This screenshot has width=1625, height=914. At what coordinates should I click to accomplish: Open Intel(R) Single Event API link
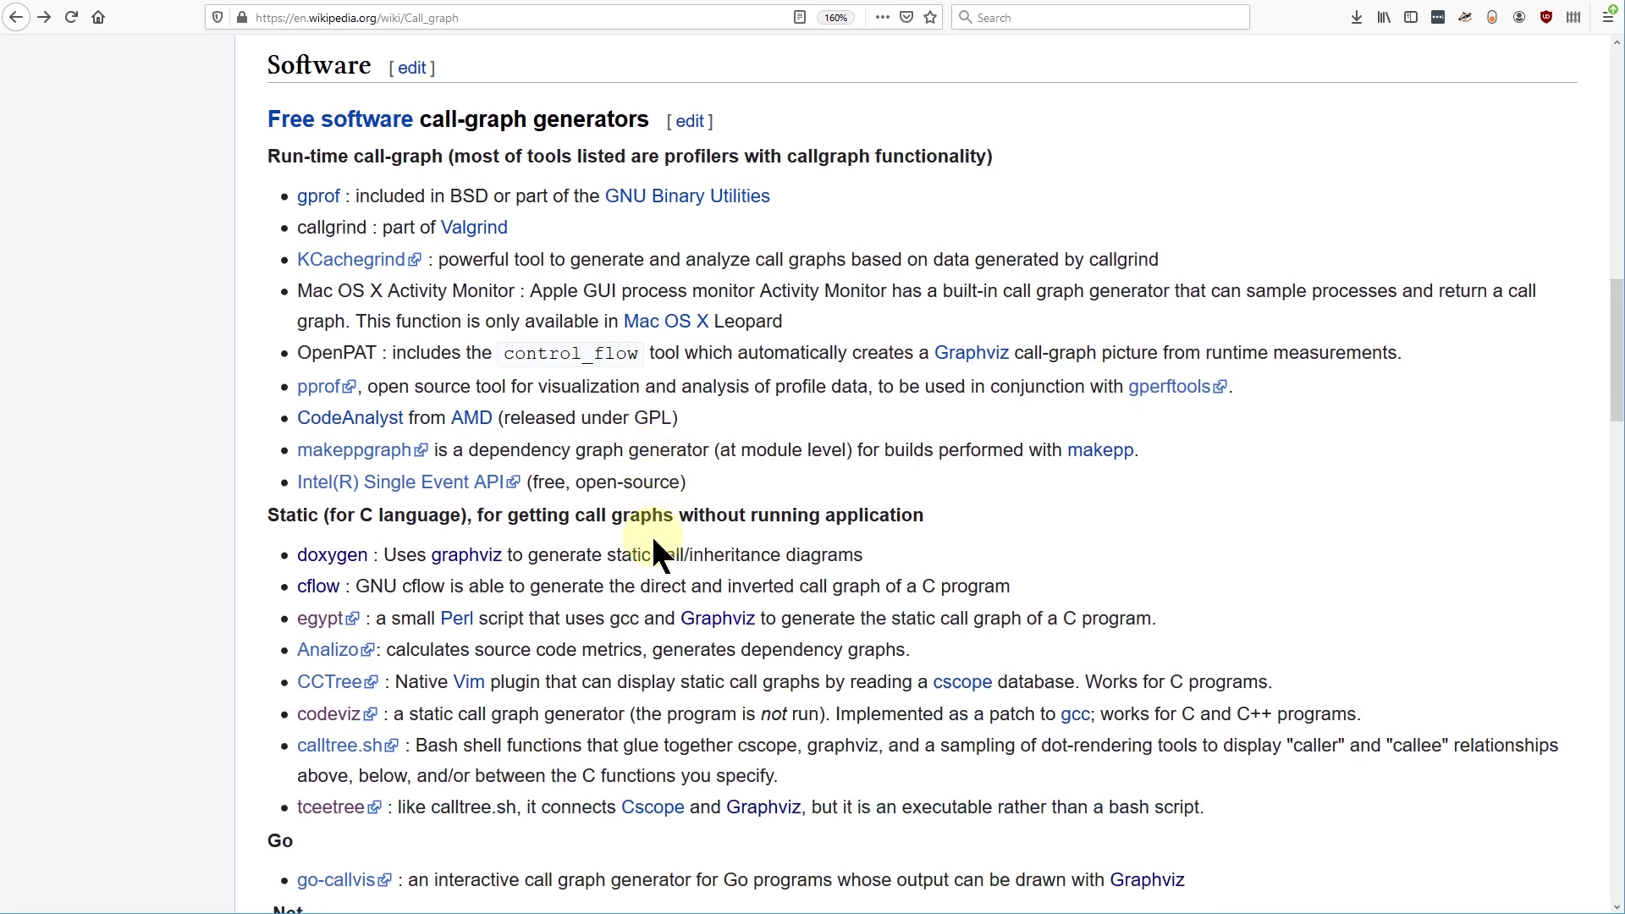pyautogui.click(x=409, y=482)
